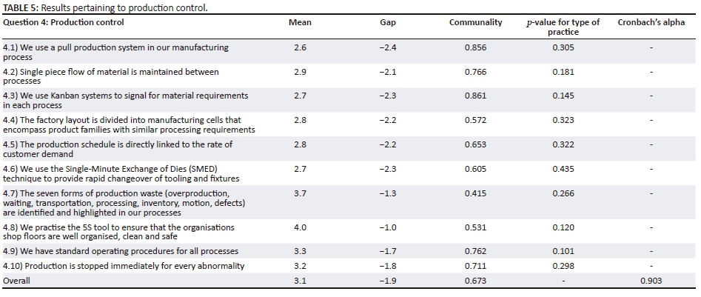This screenshot has width=701, height=297.
Task: Select the 'Gap' column header
Action: [388, 22]
